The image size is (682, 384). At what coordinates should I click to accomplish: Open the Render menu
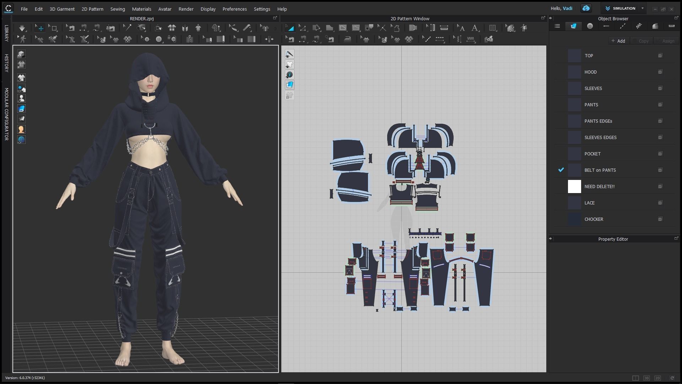pyautogui.click(x=186, y=9)
